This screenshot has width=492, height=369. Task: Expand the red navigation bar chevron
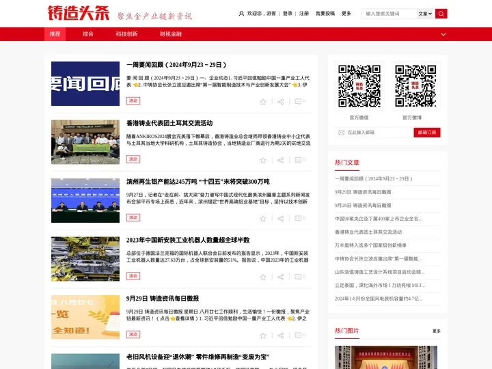443,34
